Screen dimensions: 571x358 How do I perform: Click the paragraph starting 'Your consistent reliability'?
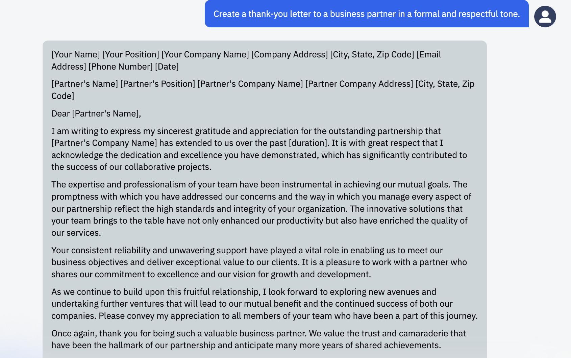[259, 262]
